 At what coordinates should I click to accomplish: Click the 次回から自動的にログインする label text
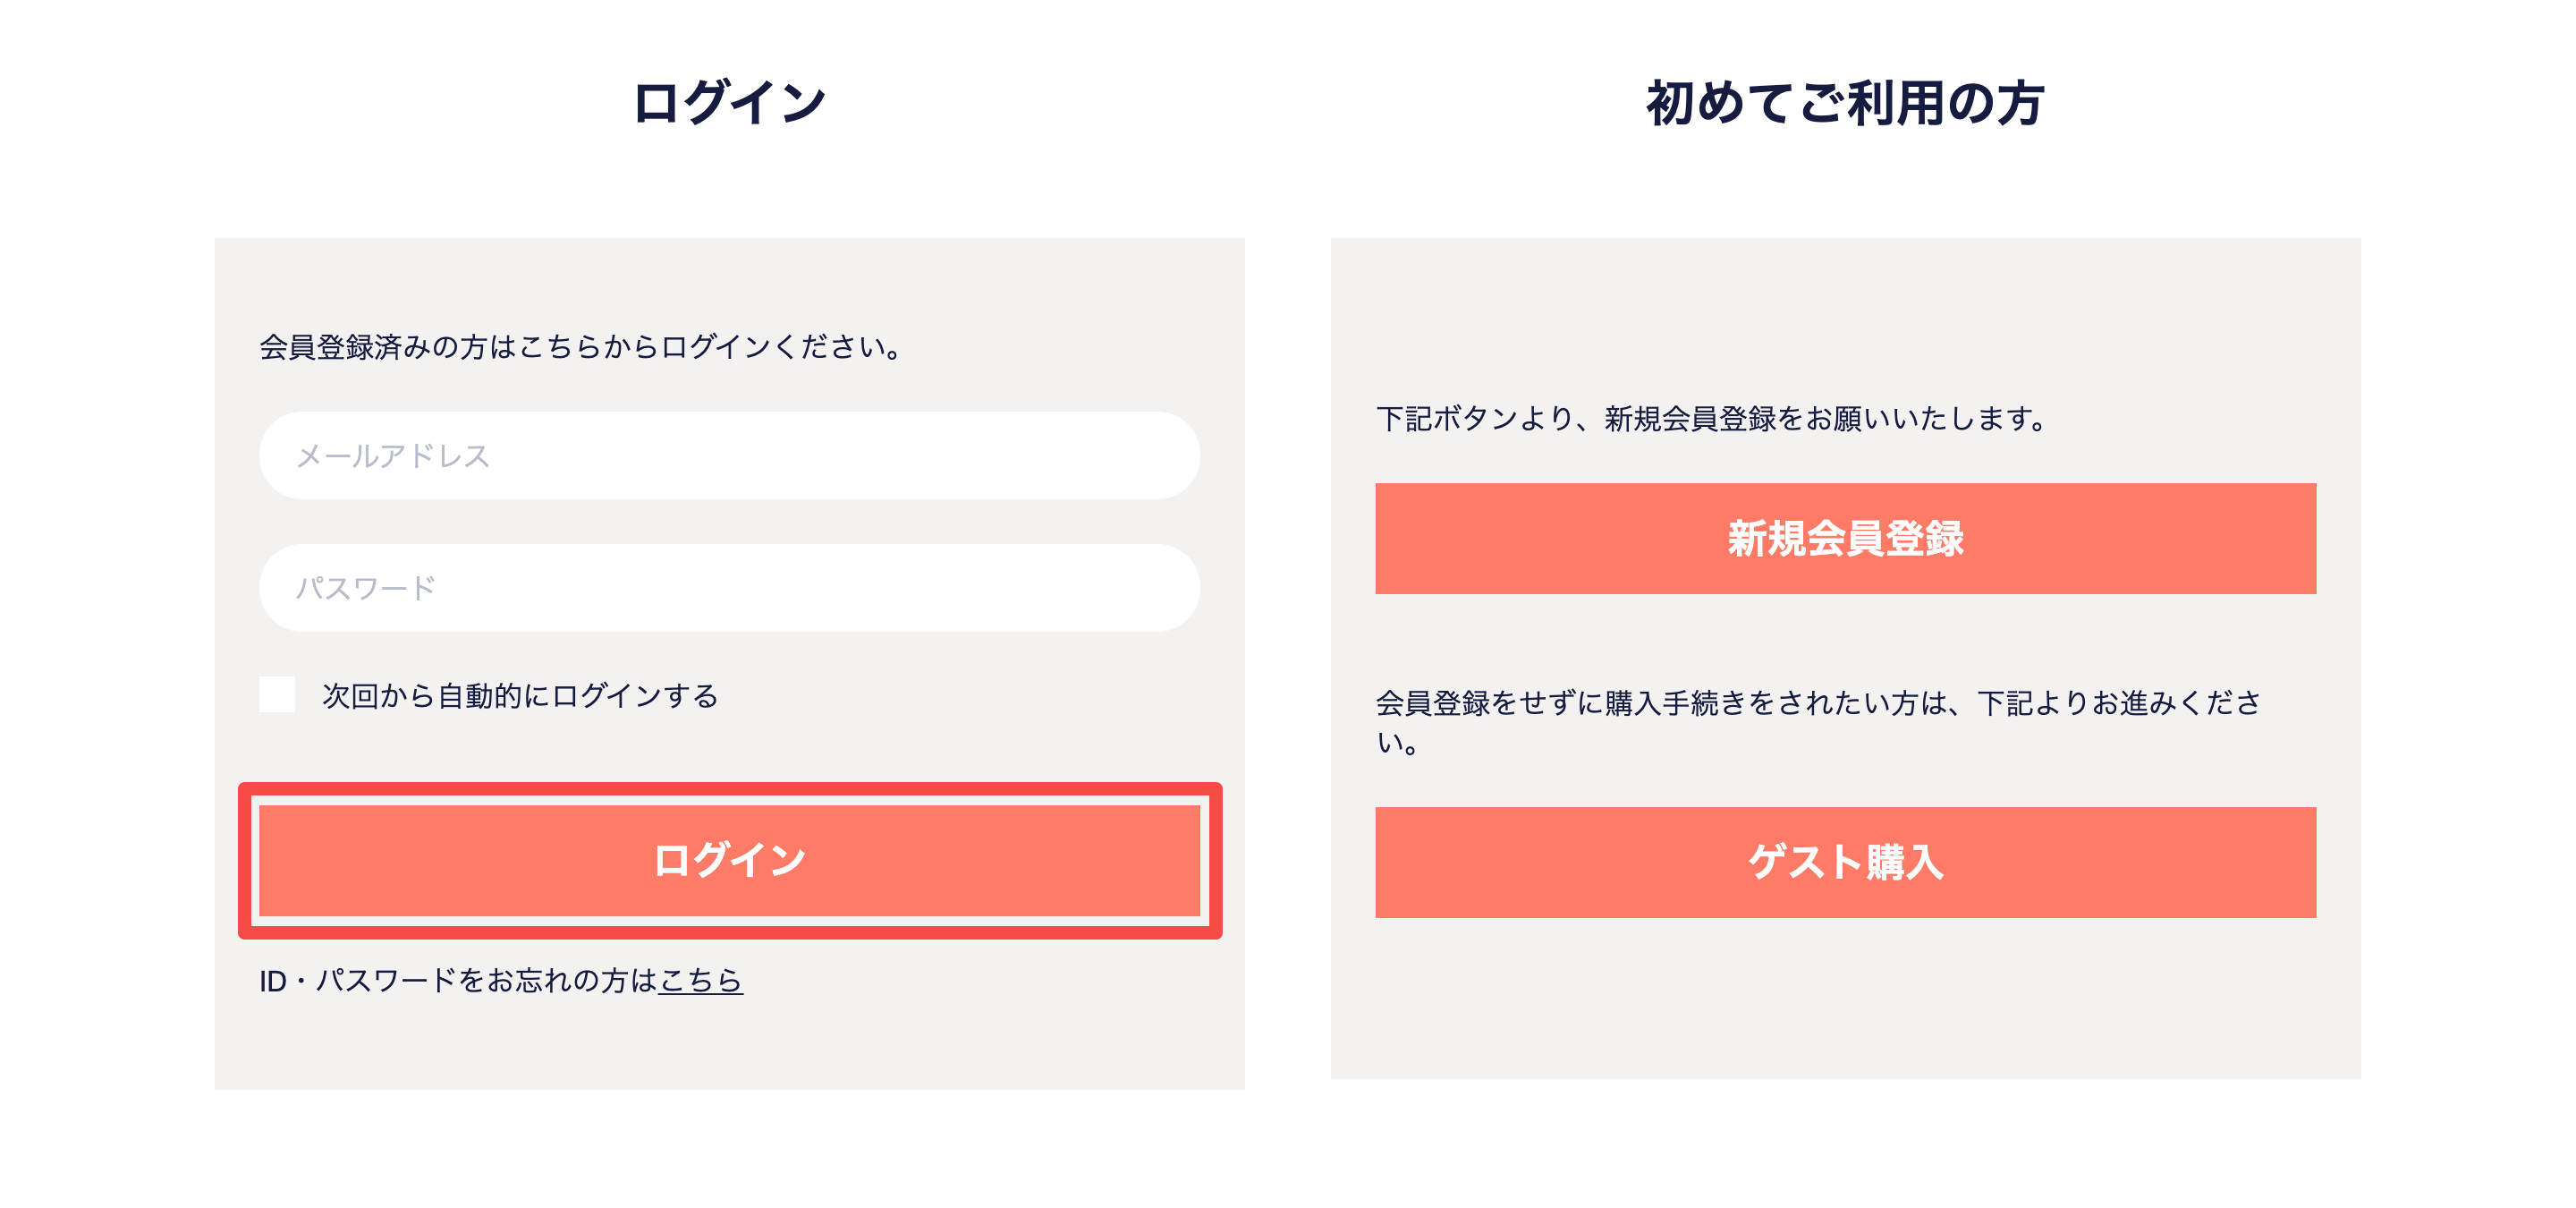coord(520,695)
